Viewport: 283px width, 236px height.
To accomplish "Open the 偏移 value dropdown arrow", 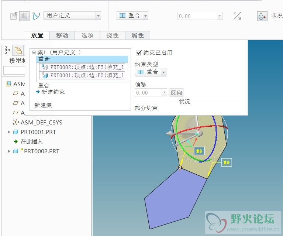I will pyautogui.click(x=164, y=93).
